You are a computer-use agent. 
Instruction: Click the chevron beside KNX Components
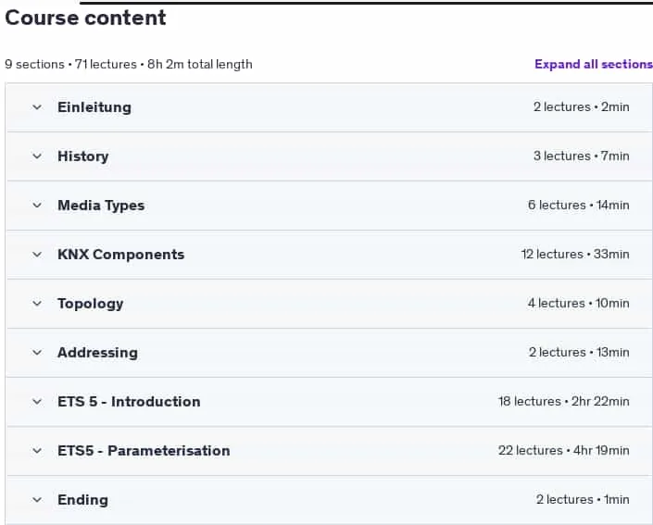tap(37, 255)
